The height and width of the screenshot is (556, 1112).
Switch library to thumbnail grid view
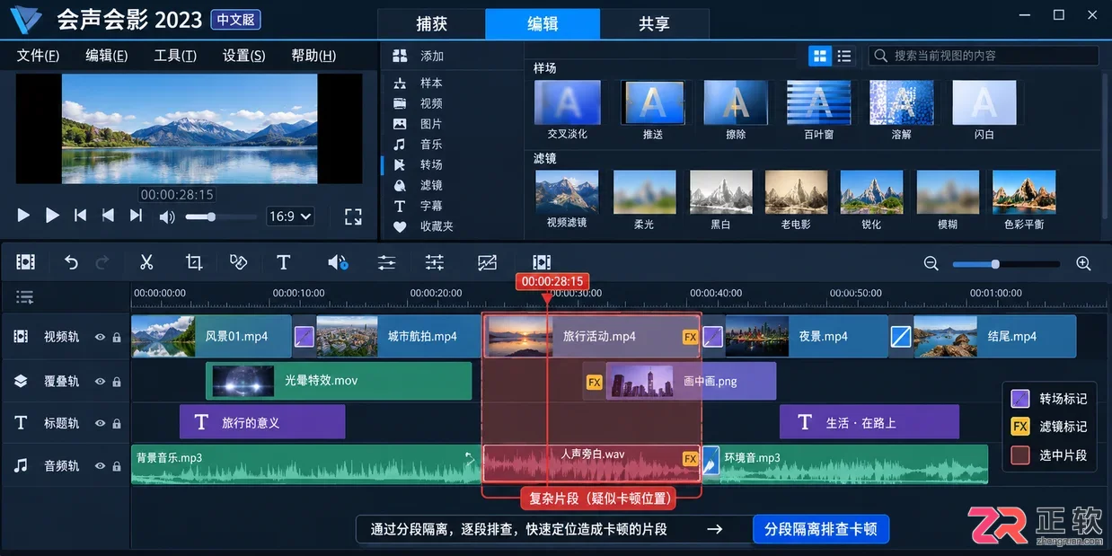820,56
